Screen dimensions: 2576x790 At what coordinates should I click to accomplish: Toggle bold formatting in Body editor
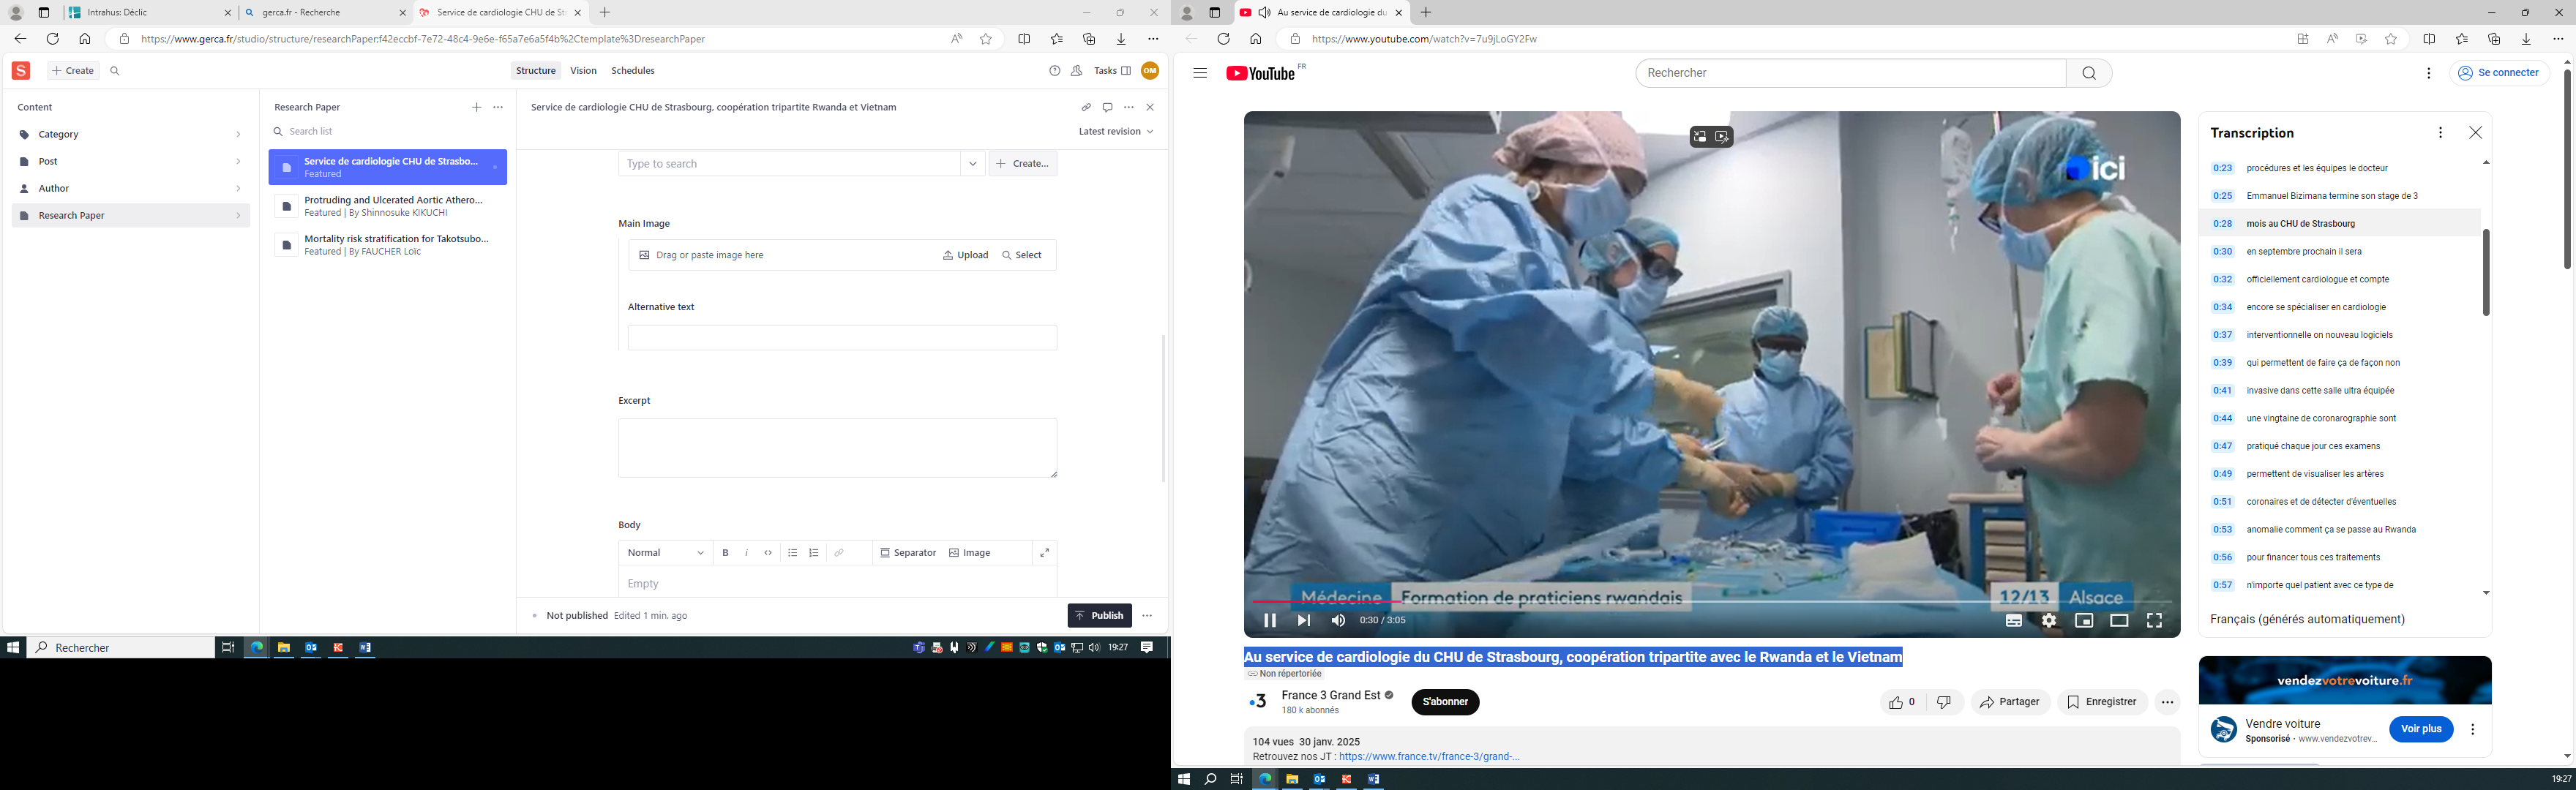point(725,553)
